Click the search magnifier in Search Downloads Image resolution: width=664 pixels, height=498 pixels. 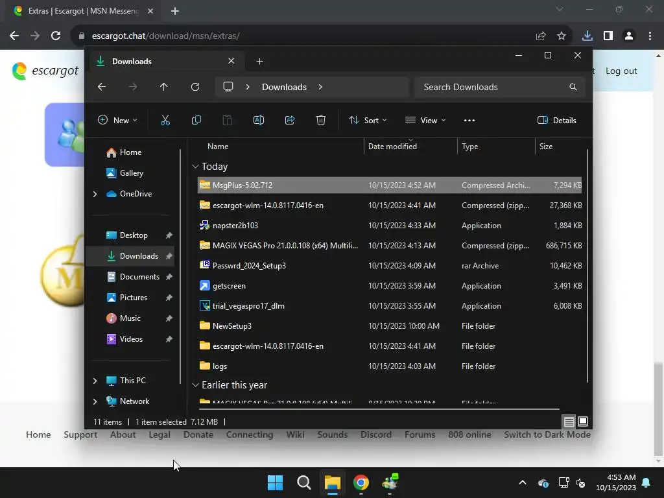[x=573, y=87]
